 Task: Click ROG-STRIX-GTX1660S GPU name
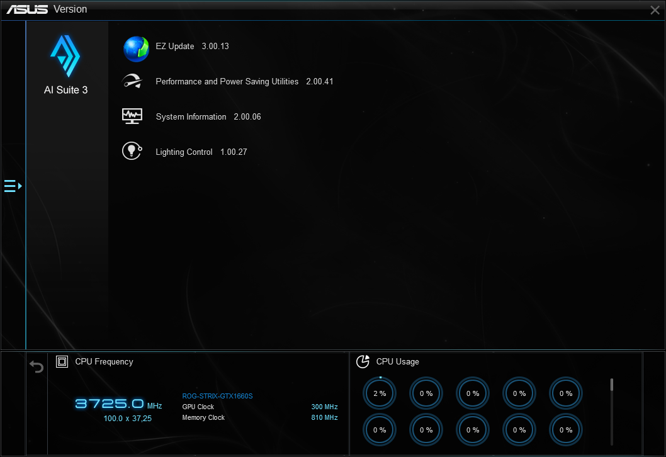pyautogui.click(x=217, y=396)
